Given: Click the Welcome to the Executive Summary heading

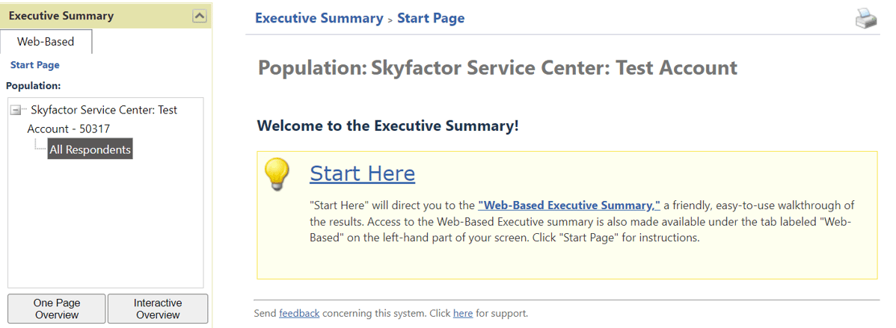Looking at the screenshot, I should click(x=387, y=126).
